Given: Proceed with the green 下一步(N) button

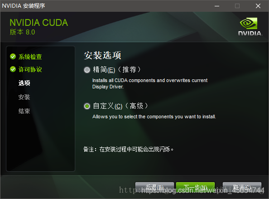Looking at the screenshot, I should click(x=195, y=188).
